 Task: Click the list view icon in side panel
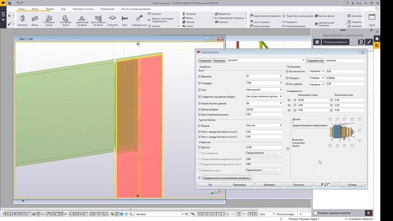pyautogui.click(x=361, y=42)
